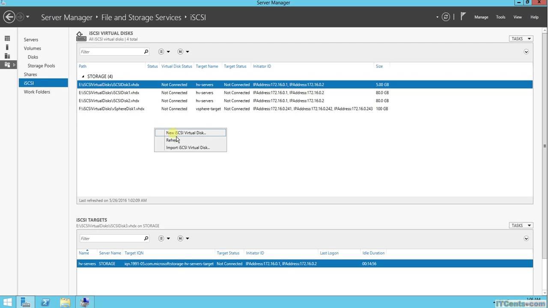Go to Servers page
This screenshot has width=548, height=308.
(31, 39)
